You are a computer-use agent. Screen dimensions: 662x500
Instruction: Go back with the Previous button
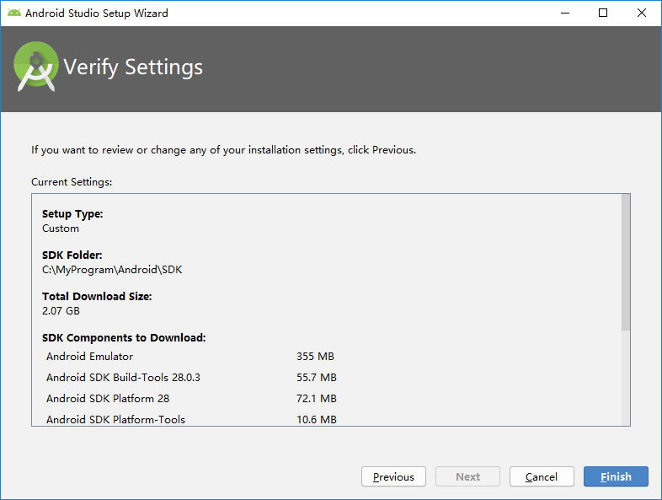coord(393,476)
